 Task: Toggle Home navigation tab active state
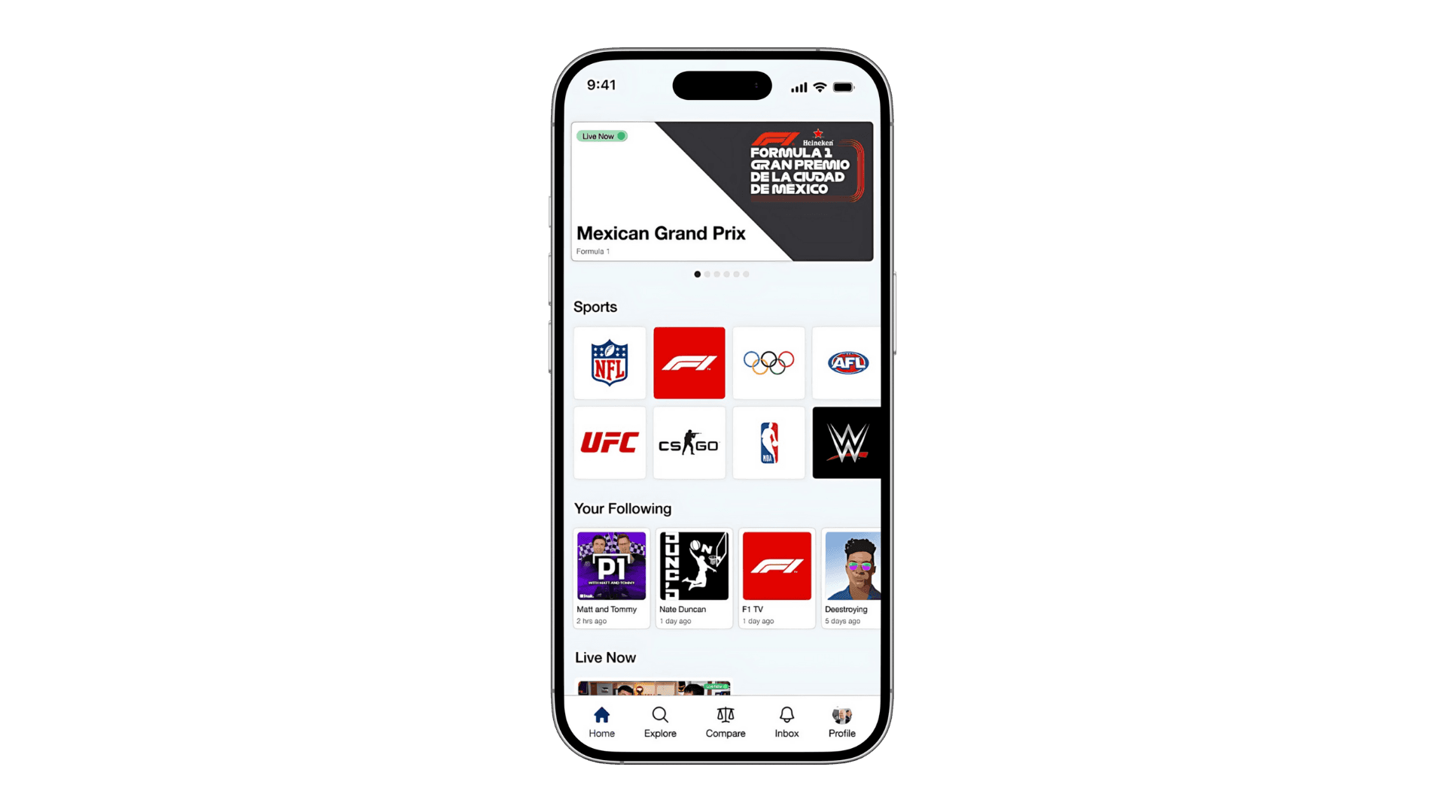pos(601,722)
